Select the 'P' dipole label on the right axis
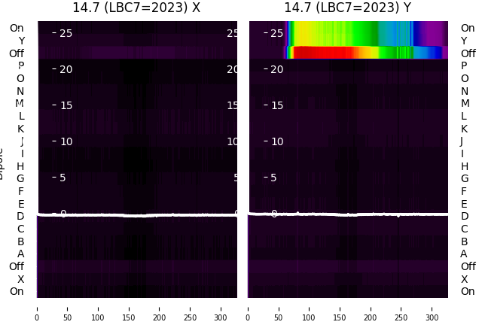 (464, 66)
